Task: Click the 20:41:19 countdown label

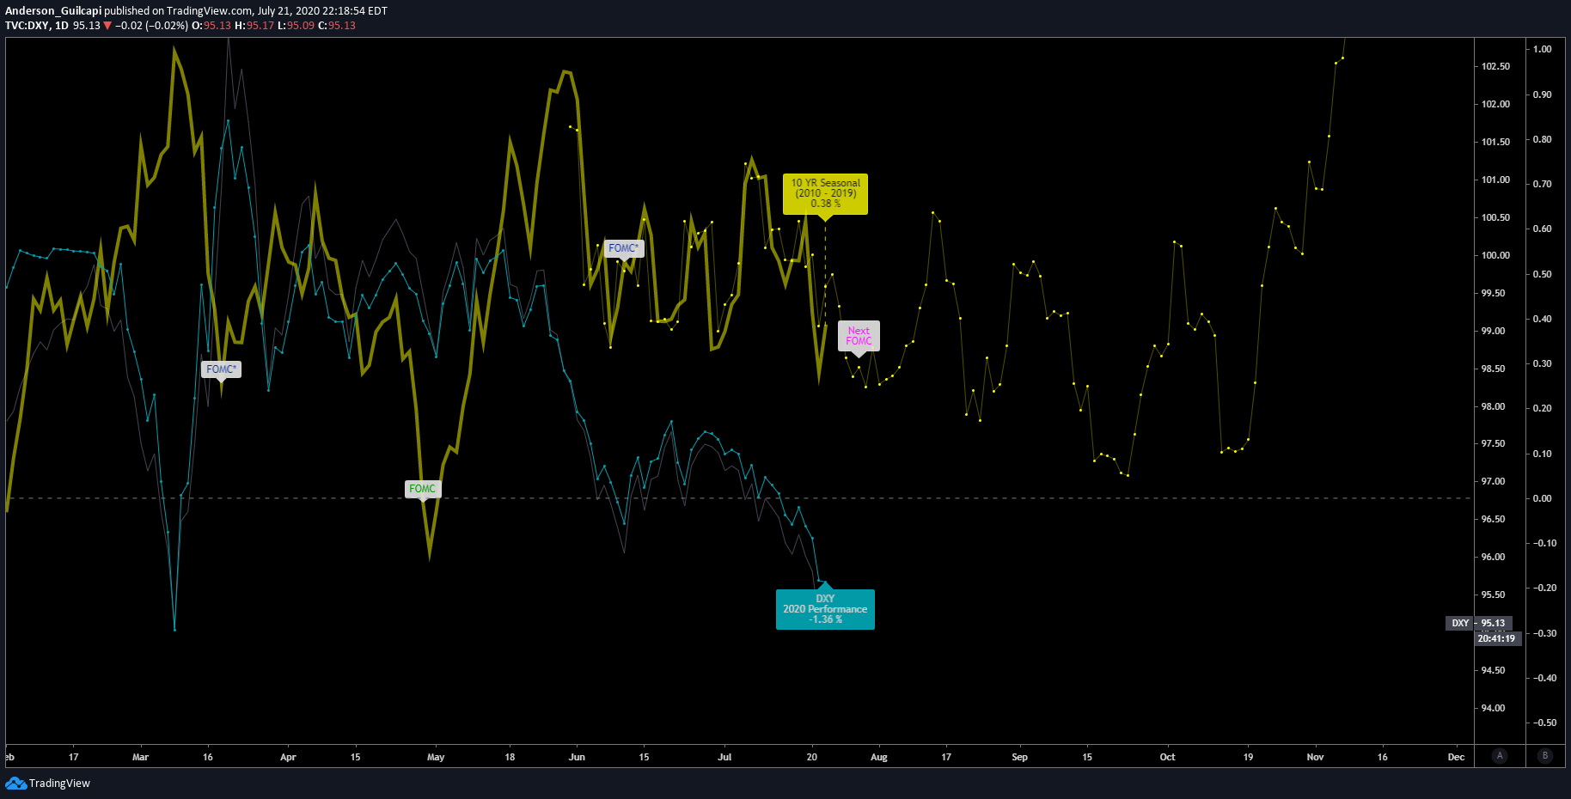Action: click(x=1496, y=638)
